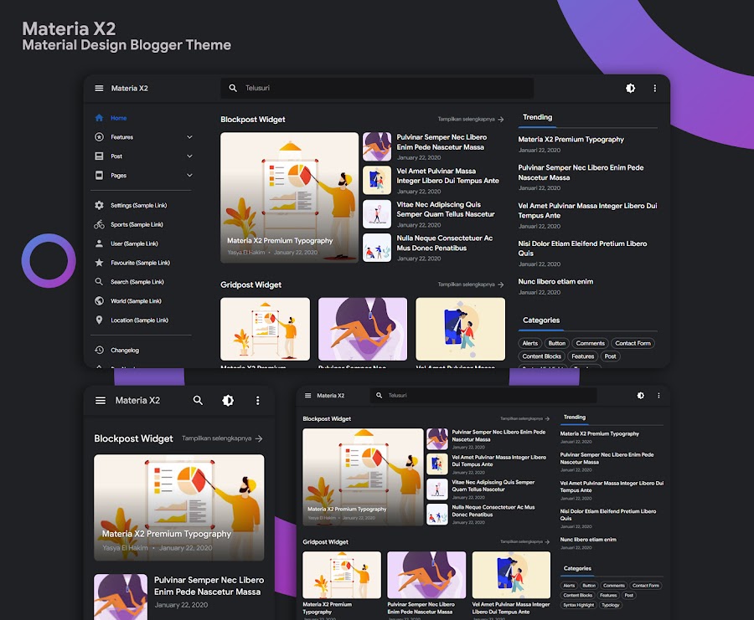Open Vel Amet Pulvinar Massa post title, top blockpost
This screenshot has height=620, width=754.
click(x=447, y=176)
